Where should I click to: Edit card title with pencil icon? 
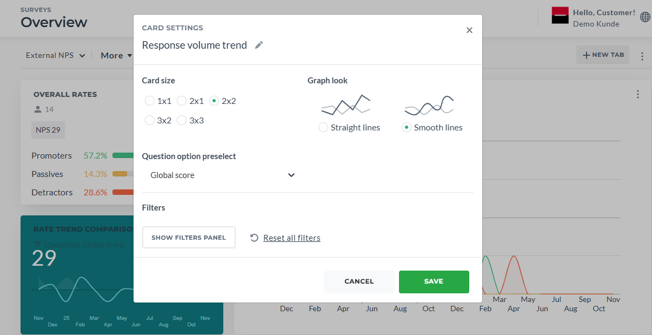[x=259, y=45]
